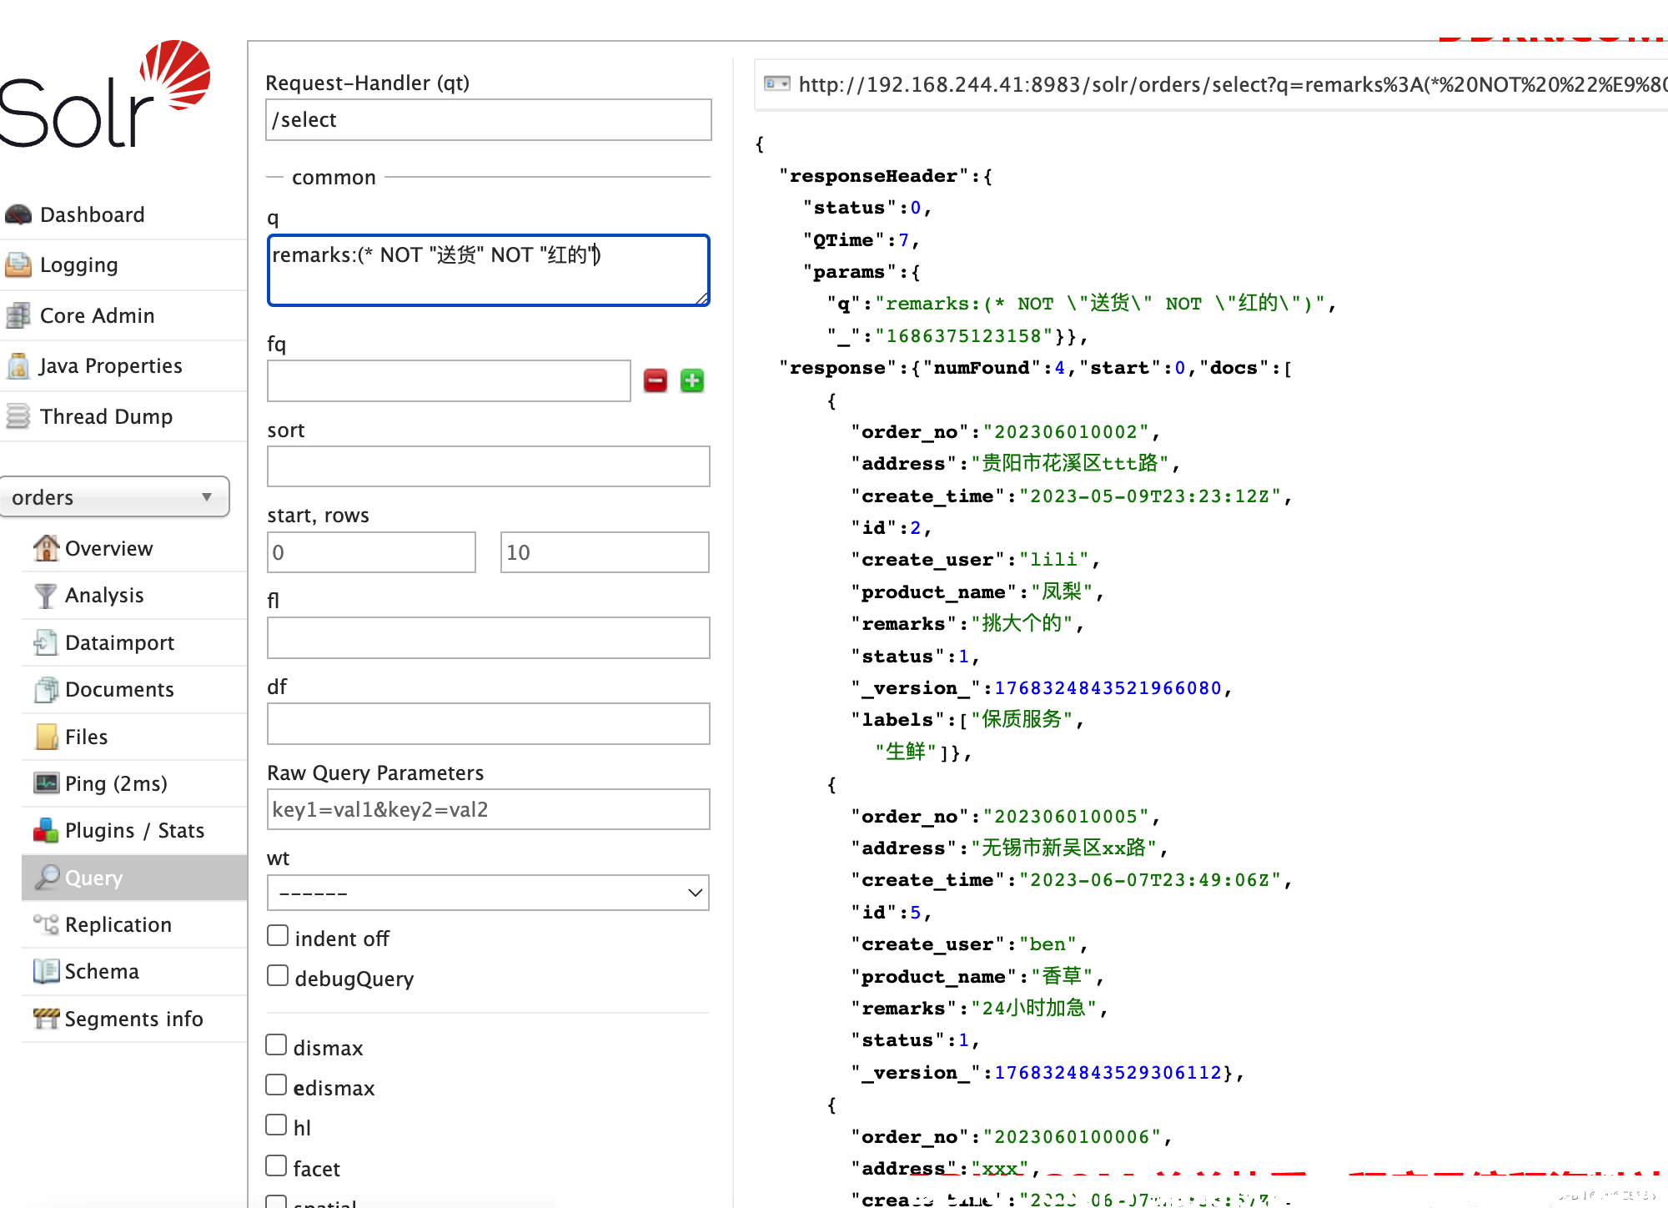This screenshot has width=1668, height=1208.
Task: Open the wt response format dropdown
Action: point(489,893)
